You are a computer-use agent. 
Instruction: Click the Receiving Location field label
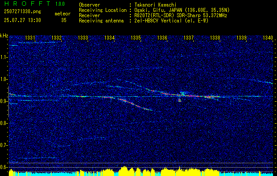(x=103, y=10)
